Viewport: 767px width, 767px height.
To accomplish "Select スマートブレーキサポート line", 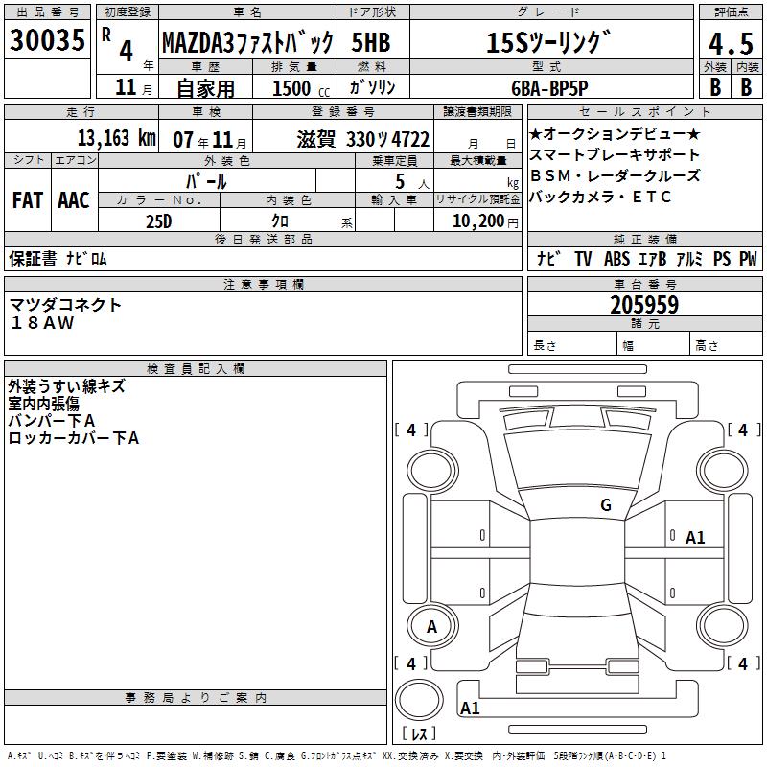I will click(x=615, y=154).
